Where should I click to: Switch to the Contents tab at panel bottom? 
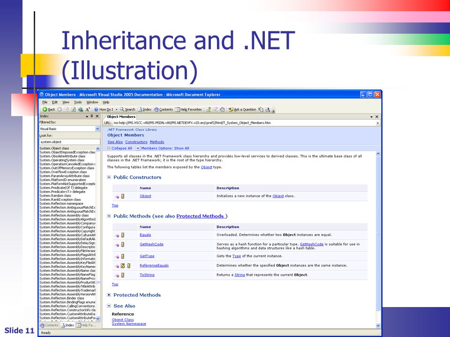point(49,325)
